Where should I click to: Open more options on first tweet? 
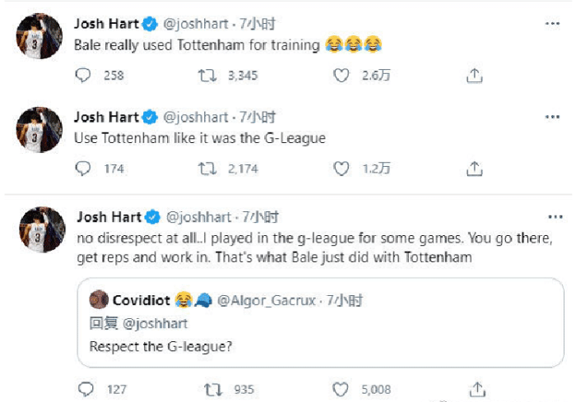coord(552,24)
